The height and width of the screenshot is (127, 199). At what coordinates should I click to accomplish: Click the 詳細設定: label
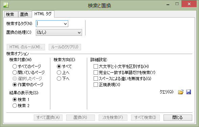(x=99, y=60)
